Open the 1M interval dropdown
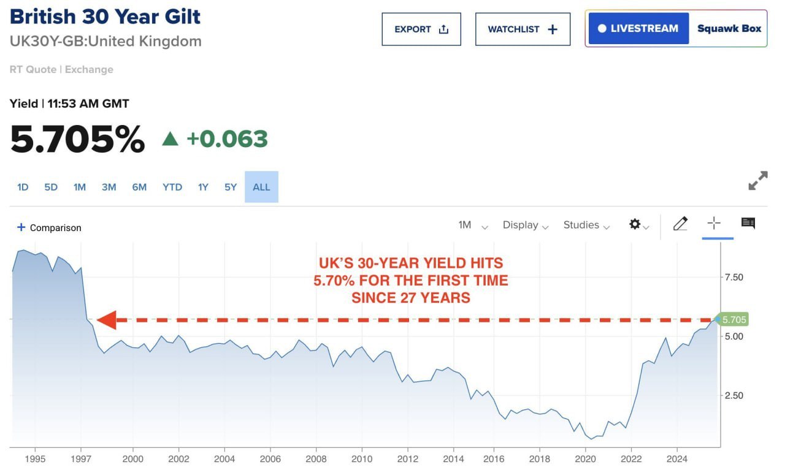Screen dimensions: 785x470 pos(473,225)
